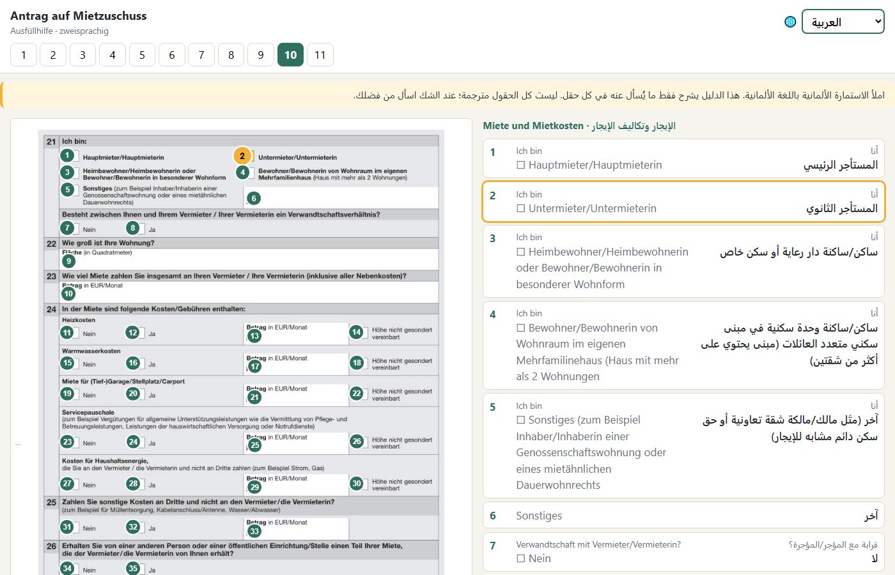This screenshot has height=575, width=895.
Task: Select marker 3 beside Heimbewohner
Action: 67,172
